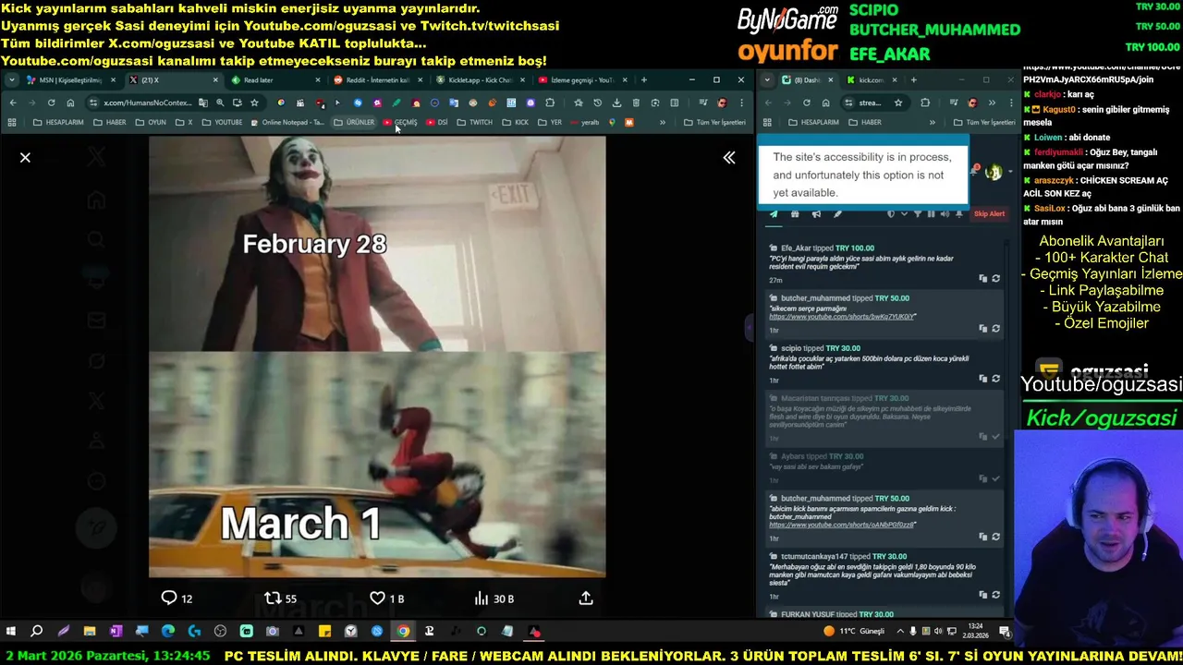Copy the Efe_Akar tip message
The width and height of the screenshot is (1183, 665).
pos(983,279)
